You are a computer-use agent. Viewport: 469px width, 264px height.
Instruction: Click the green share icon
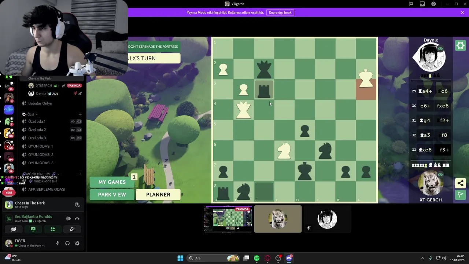click(x=460, y=183)
